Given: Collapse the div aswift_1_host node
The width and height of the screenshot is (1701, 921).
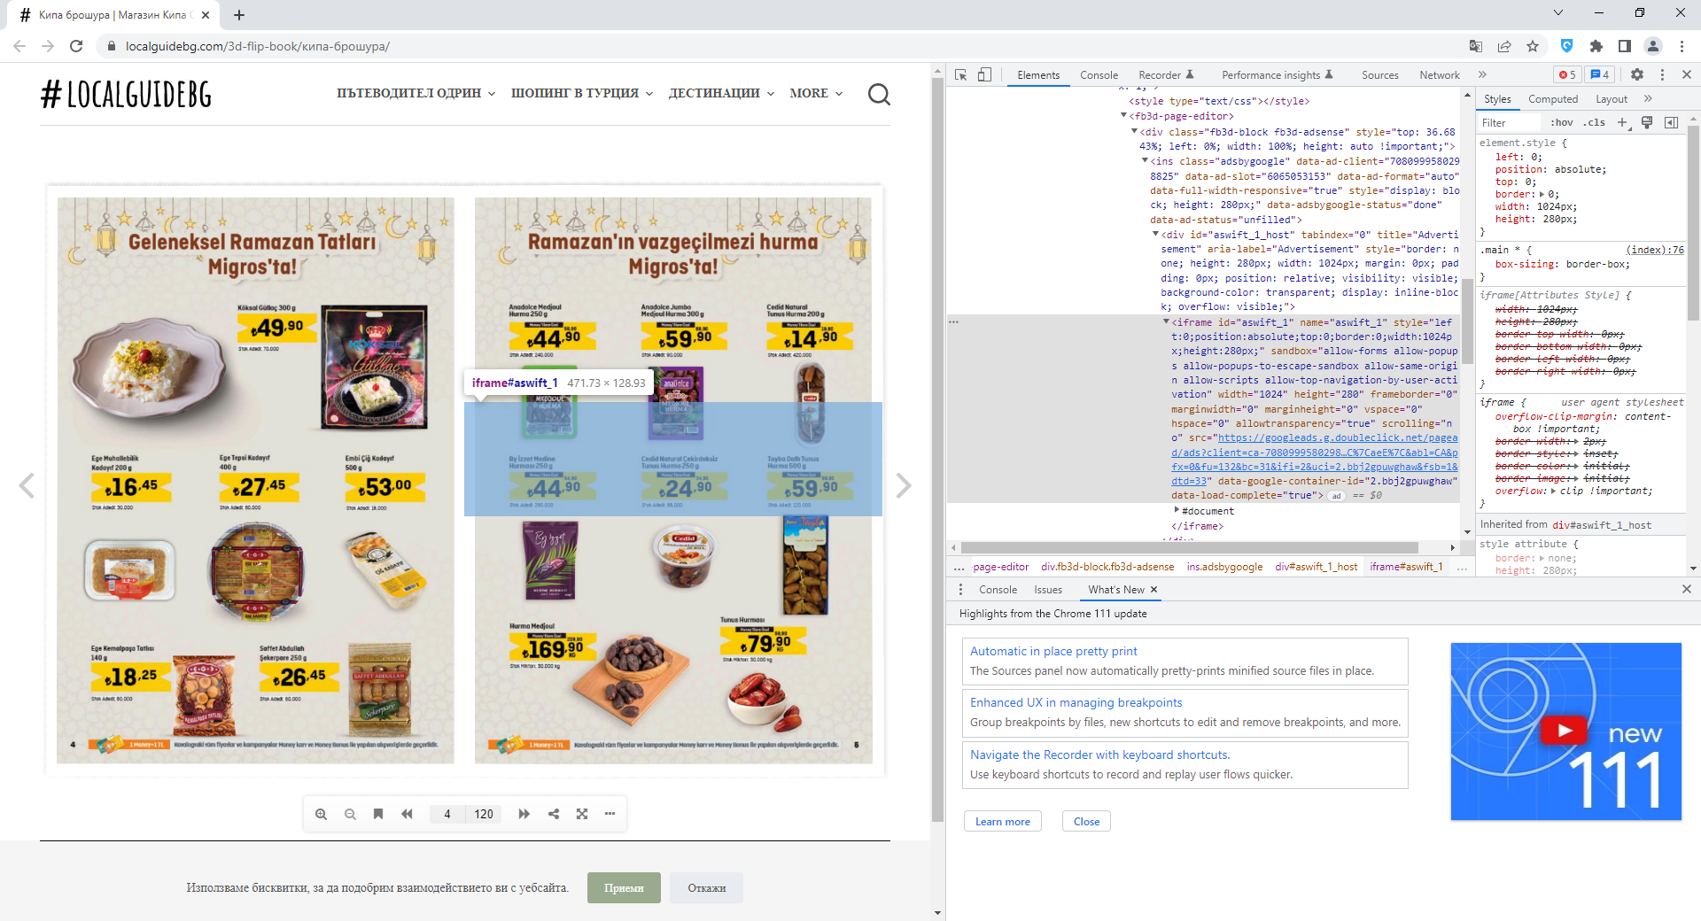Looking at the screenshot, I should 1155,234.
